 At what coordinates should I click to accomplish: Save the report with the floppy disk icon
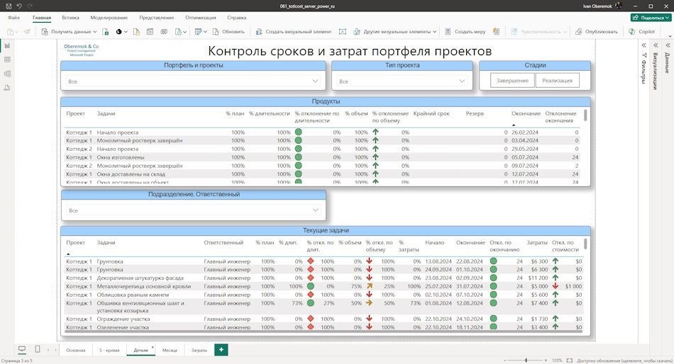click(x=9, y=6)
